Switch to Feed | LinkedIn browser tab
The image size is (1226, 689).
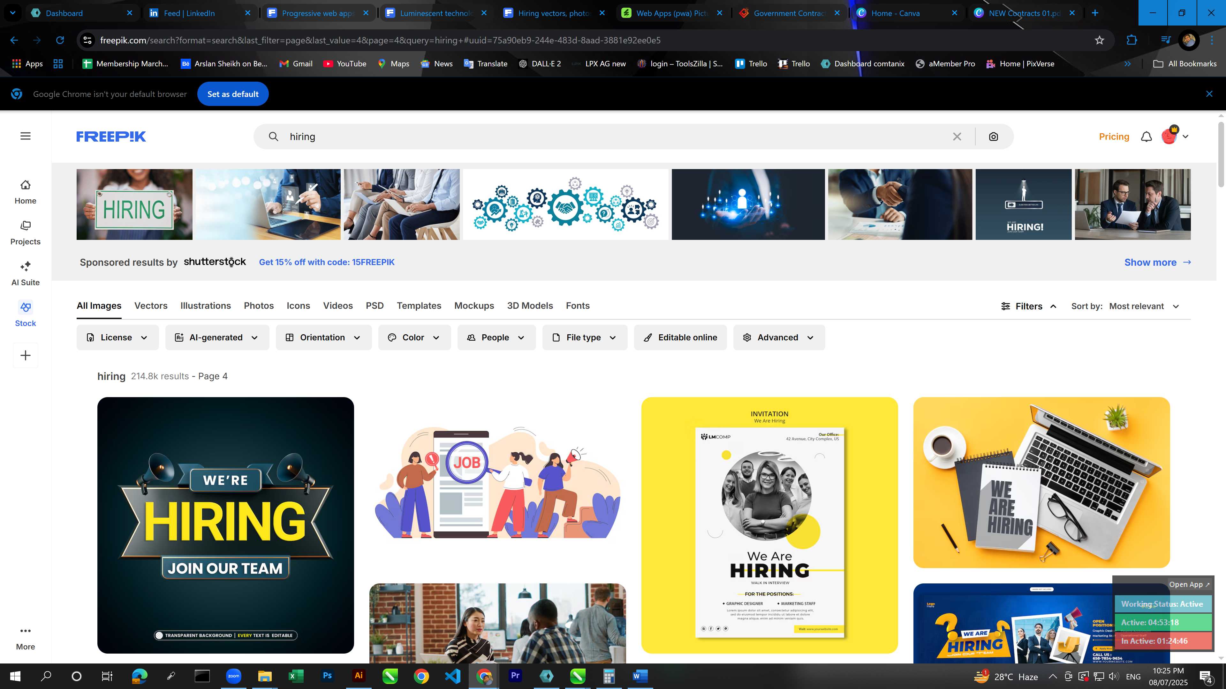point(200,13)
